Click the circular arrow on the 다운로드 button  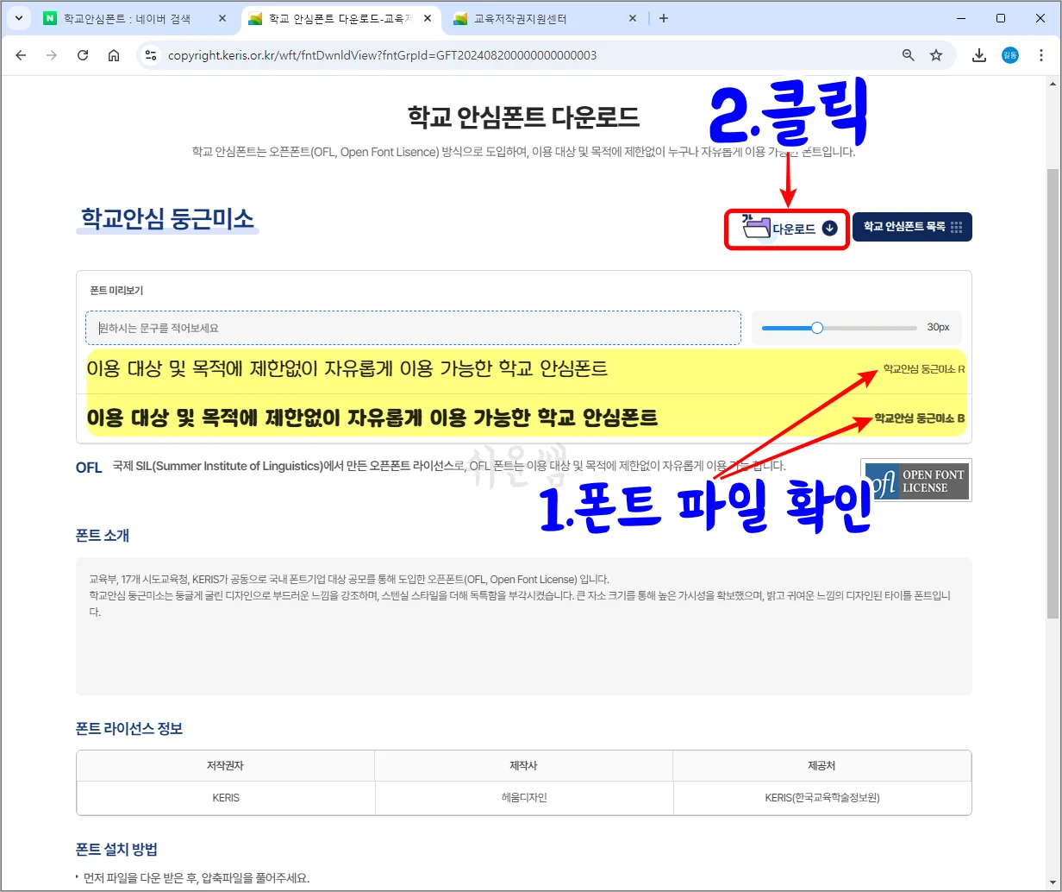tap(829, 228)
